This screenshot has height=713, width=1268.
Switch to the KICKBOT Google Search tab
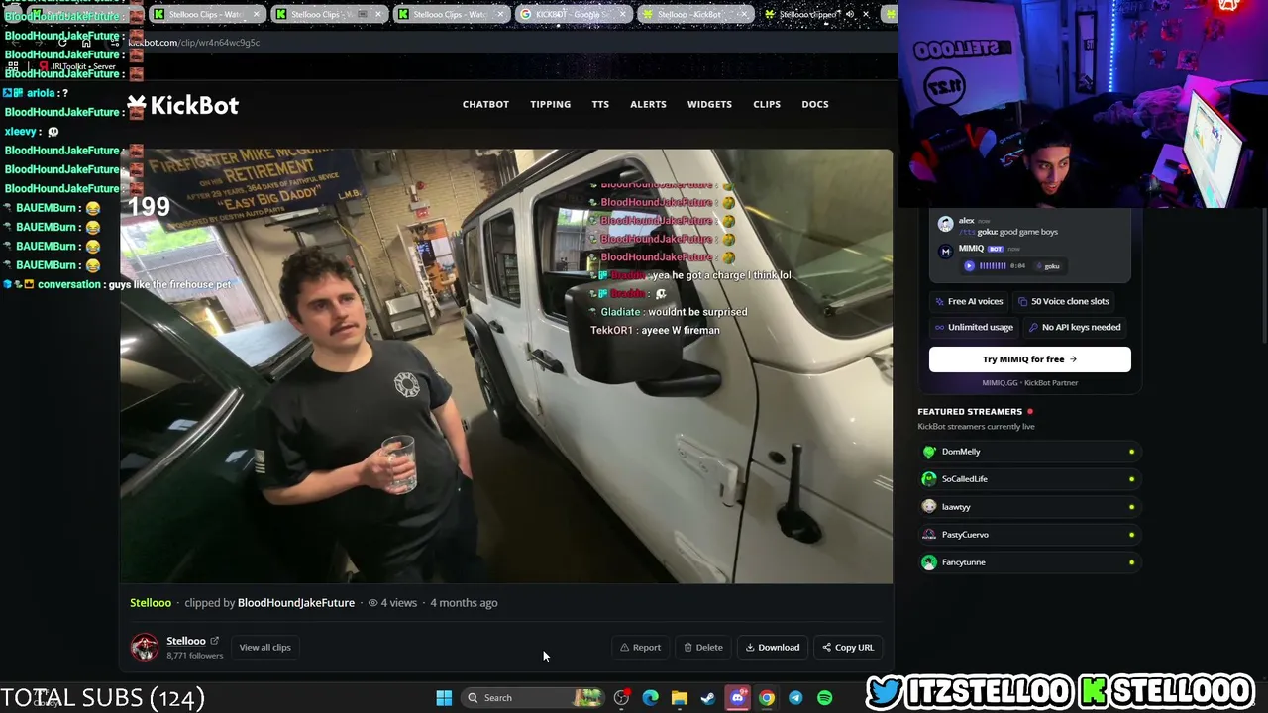(x=573, y=14)
